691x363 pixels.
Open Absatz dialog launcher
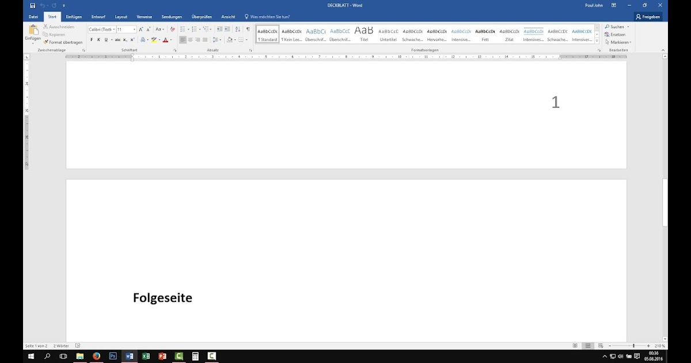click(250, 50)
